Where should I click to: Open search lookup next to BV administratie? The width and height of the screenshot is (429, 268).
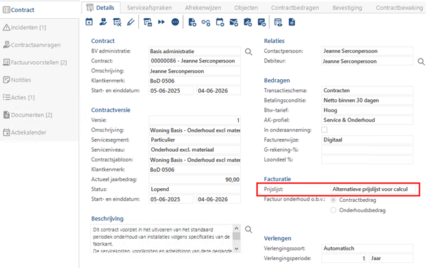click(249, 52)
